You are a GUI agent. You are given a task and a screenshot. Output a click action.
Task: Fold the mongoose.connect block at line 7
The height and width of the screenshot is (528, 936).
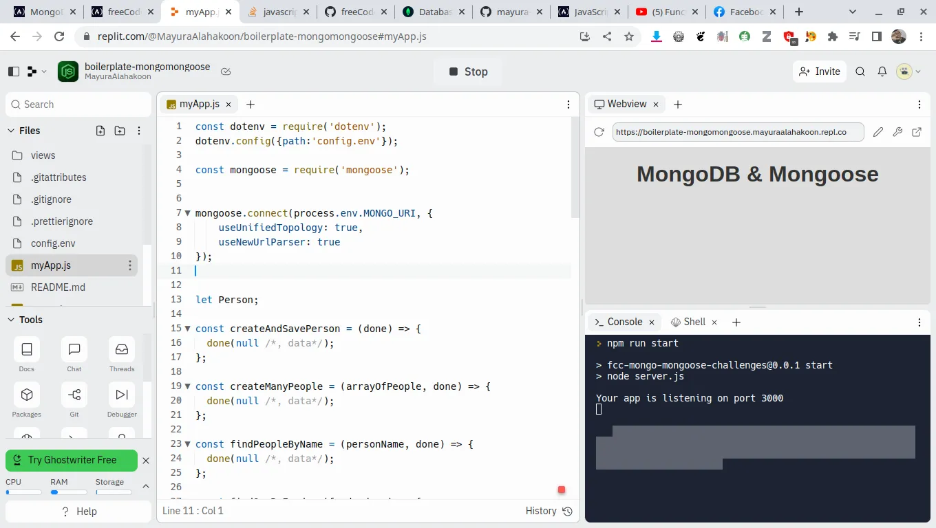(x=187, y=213)
